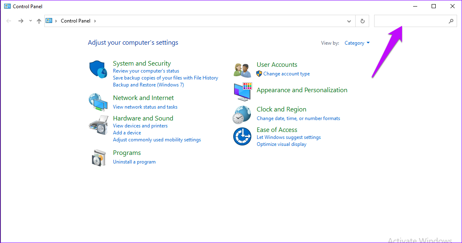Click Uninstall a program link
This screenshot has height=243, width=462.
click(134, 162)
